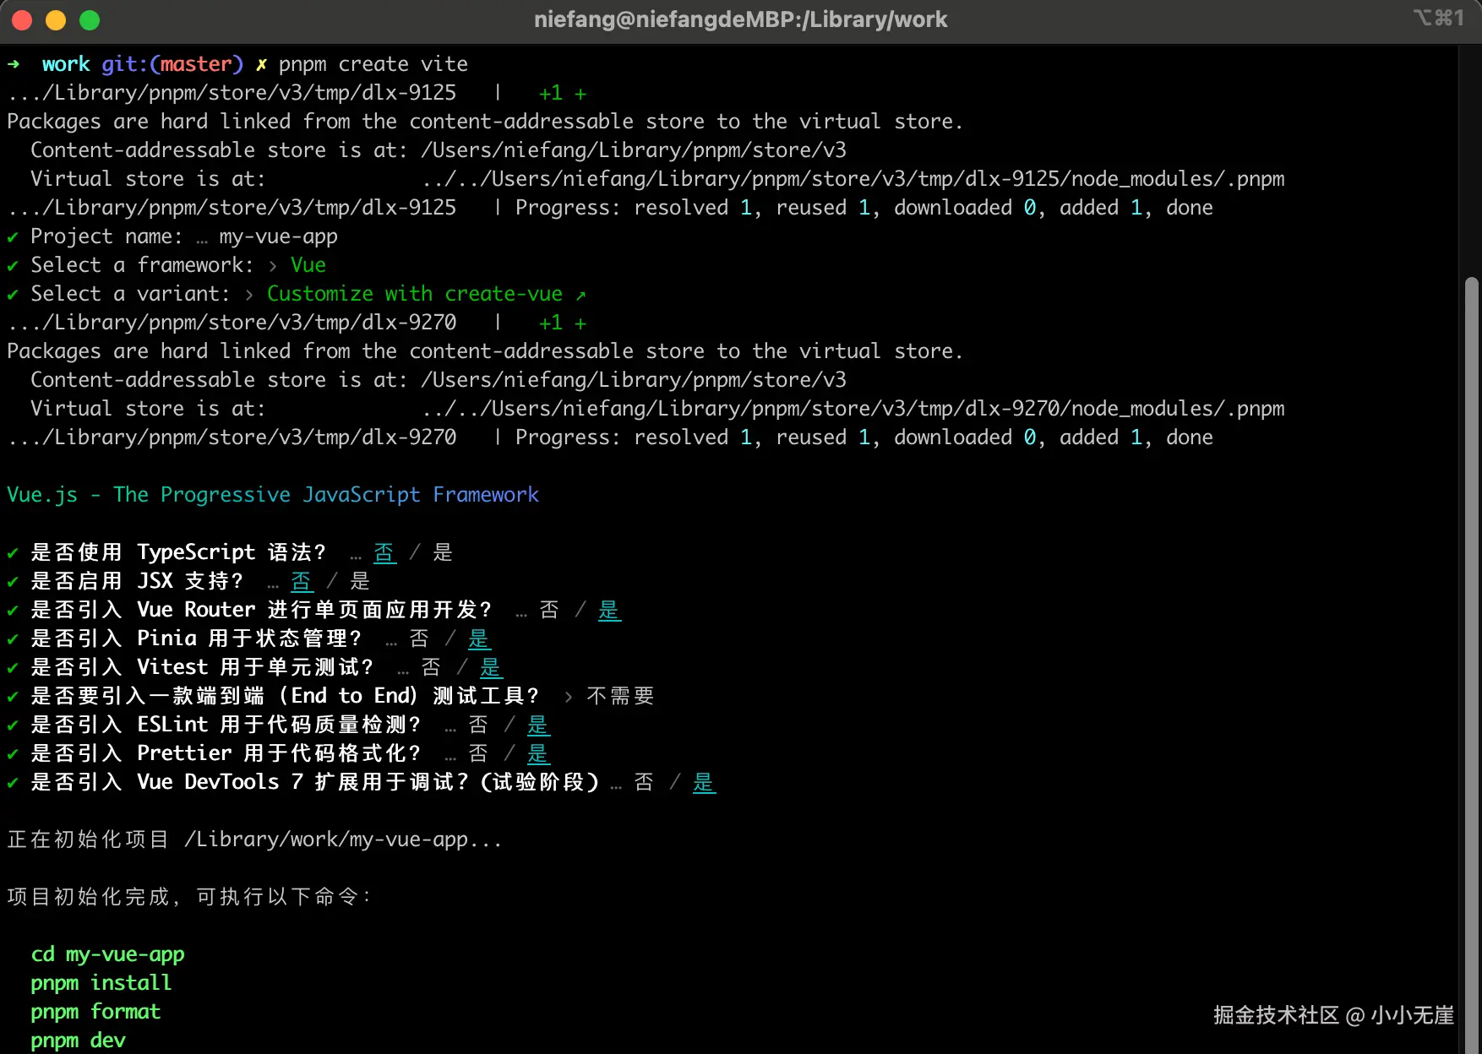Click underlined 否 on the JSX line
Viewport: 1482px width, 1054px height.
tap(302, 581)
